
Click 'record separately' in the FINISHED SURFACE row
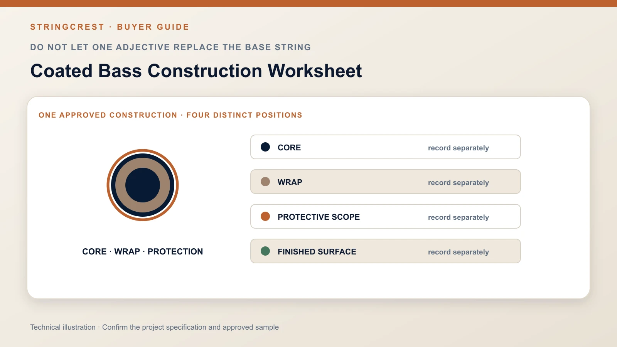(x=459, y=252)
